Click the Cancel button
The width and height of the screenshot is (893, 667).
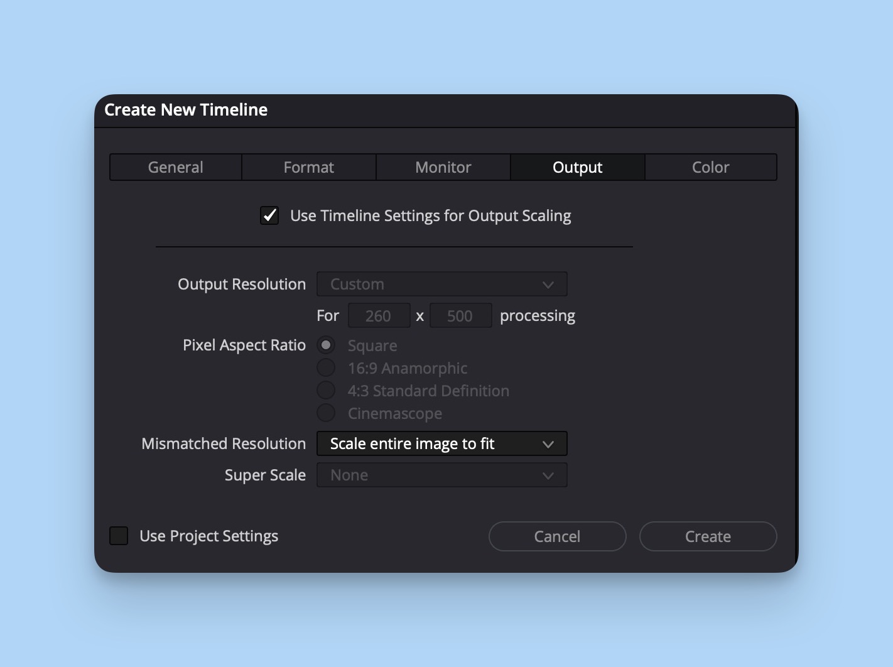558,536
